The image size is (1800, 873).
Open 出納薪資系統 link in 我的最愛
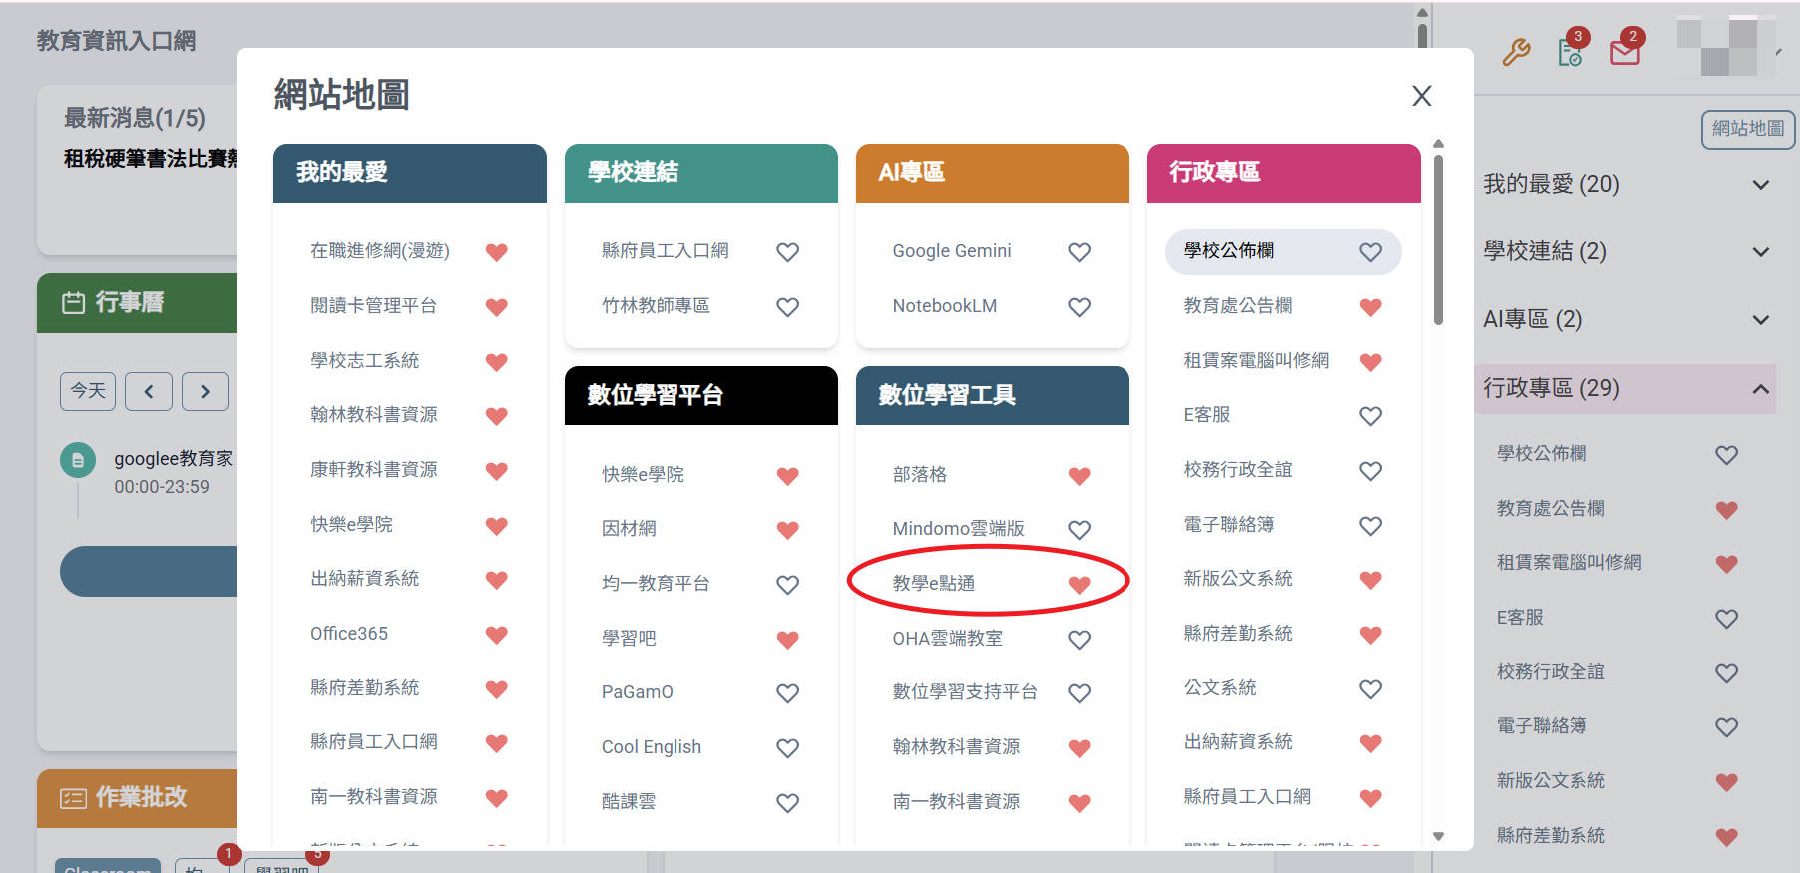coord(365,579)
